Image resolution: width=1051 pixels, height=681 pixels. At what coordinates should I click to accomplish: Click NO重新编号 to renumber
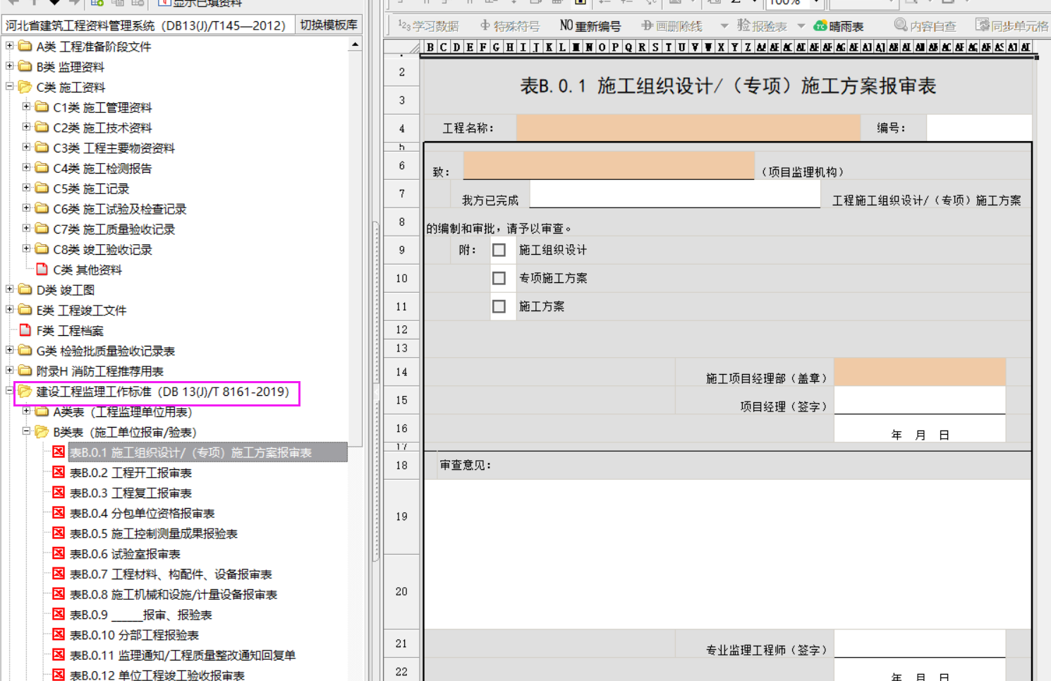click(x=590, y=26)
